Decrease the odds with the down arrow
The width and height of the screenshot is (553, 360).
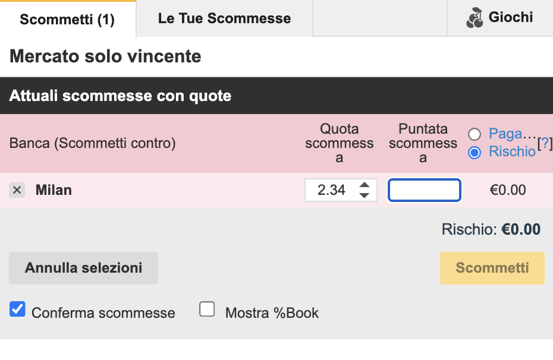tap(365, 195)
